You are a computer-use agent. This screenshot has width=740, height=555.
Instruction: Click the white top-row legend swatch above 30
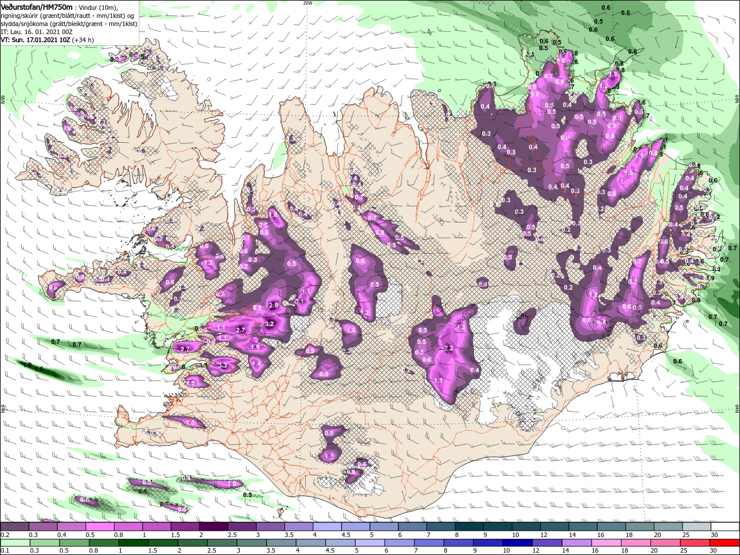pyautogui.click(x=726, y=527)
